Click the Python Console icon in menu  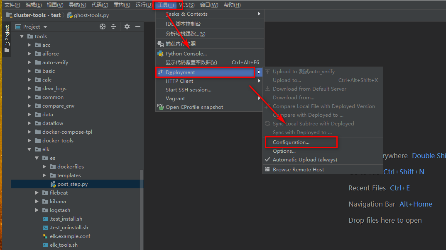(x=160, y=53)
